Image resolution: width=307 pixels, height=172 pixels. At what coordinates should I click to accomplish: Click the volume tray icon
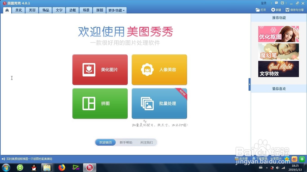tap(278, 168)
